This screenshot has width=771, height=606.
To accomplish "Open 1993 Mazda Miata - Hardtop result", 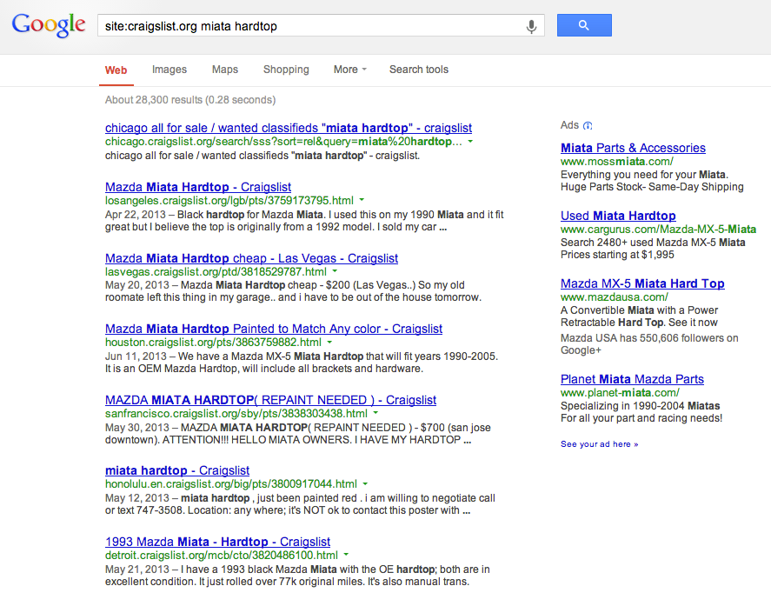I will (217, 542).
